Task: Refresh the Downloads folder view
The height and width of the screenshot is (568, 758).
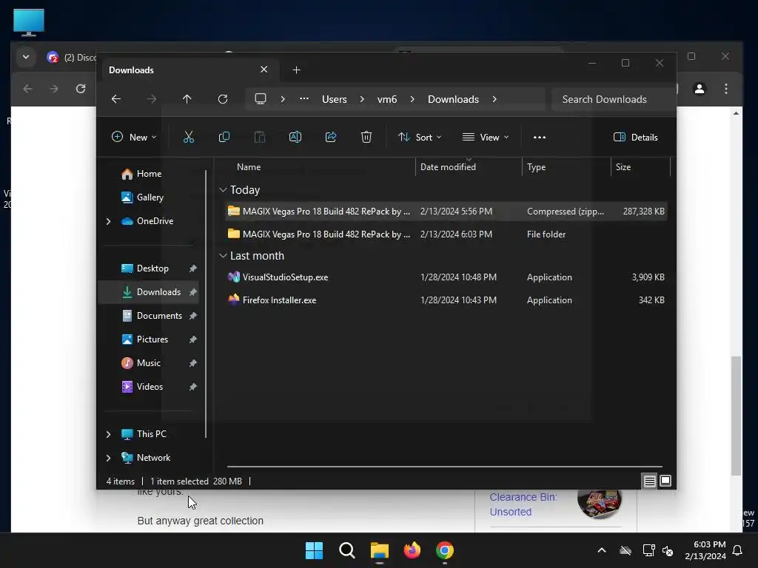Action: click(x=222, y=99)
